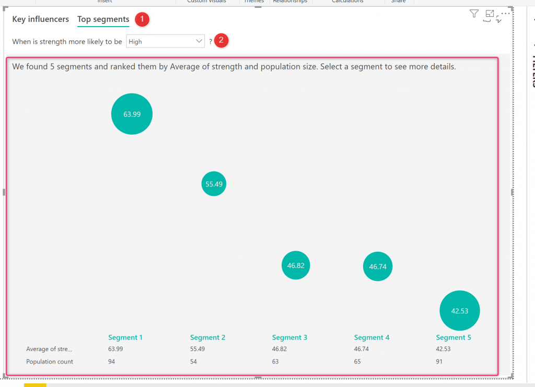This screenshot has width=535, height=387.
Task: Open Segment 2 details link
Action: [207, 337]
